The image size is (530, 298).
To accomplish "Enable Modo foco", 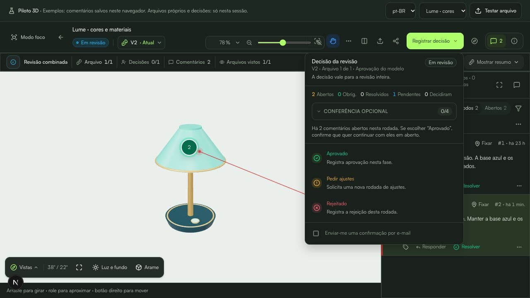I will pos(28,37).
